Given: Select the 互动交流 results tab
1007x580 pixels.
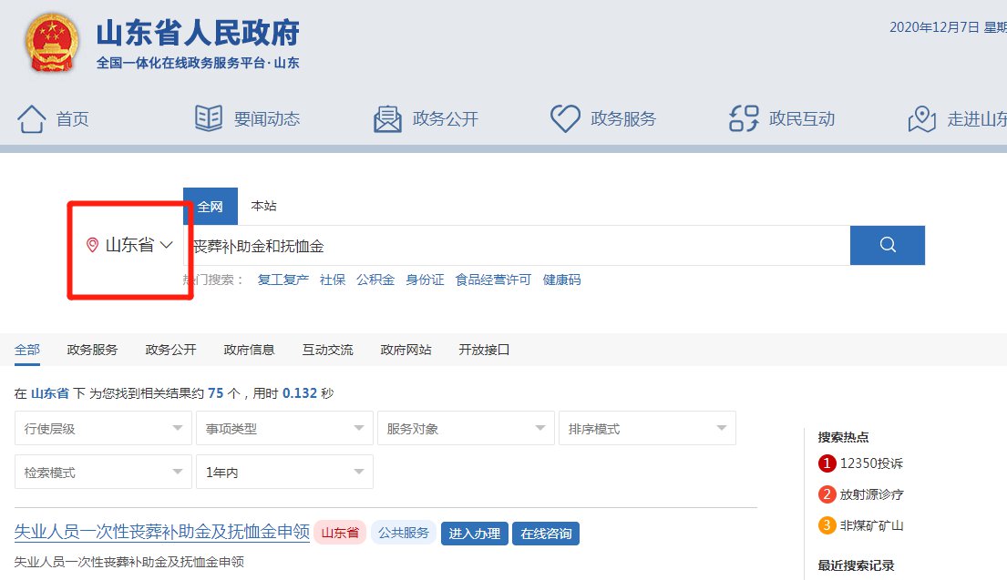Looking at the screenshot, I should pyautogui.click(x=327, y=350).
